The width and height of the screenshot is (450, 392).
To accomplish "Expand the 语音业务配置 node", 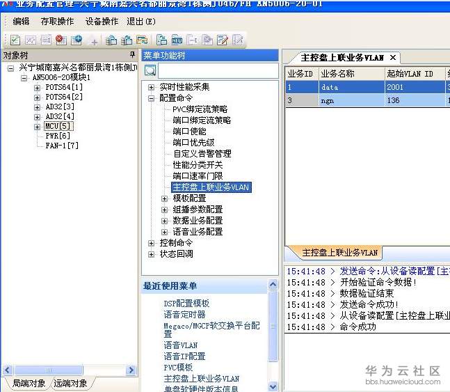I will [164, 232].
